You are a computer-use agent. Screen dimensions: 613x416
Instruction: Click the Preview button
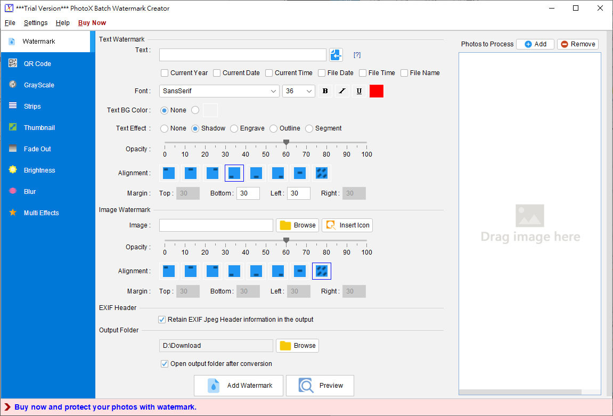click(320, 386)
